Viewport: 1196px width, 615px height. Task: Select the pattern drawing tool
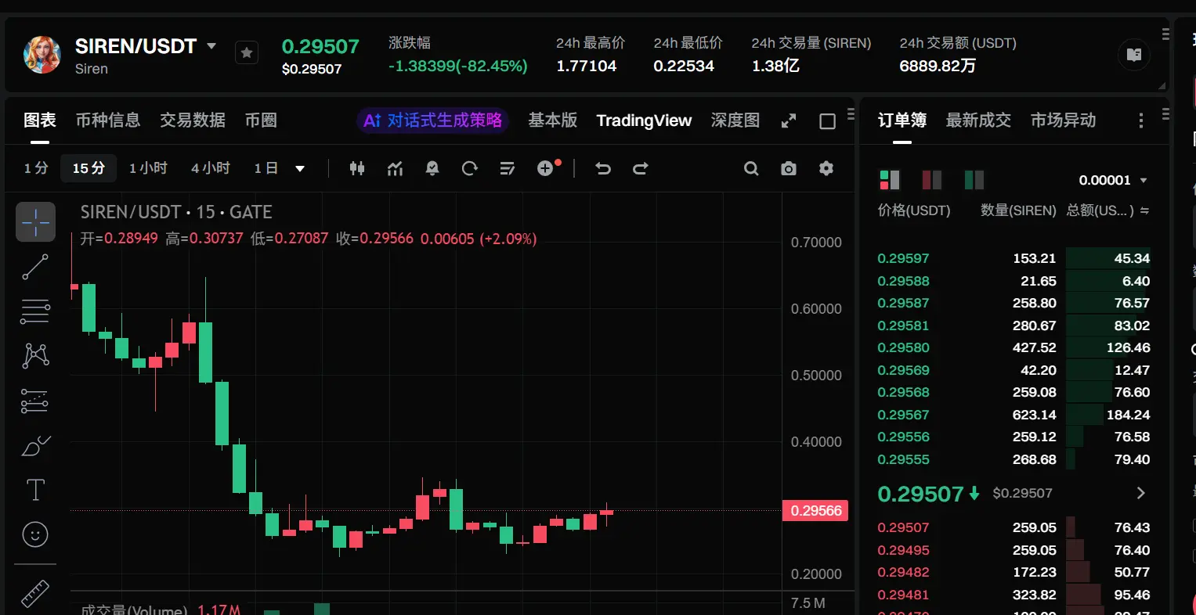[35, 356]
